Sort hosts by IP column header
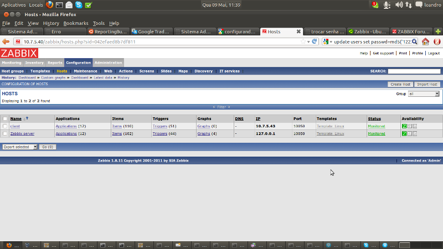Viewport: 443px width, 249px height. click(258, 118)
